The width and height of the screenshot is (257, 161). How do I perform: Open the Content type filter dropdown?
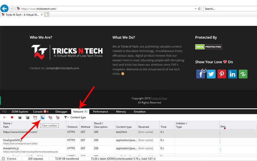[75, 117]
